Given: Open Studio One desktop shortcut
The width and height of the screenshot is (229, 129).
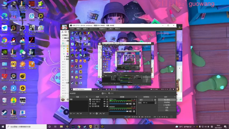Looking at the screenshot, I should point(23,17).
